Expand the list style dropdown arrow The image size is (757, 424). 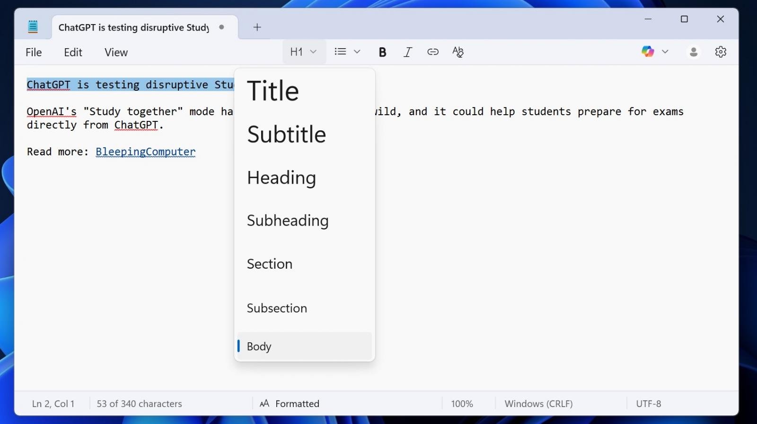357,52
